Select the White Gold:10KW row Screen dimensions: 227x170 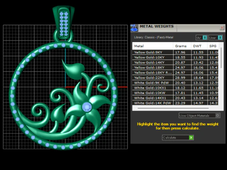(x=175, y=93)
